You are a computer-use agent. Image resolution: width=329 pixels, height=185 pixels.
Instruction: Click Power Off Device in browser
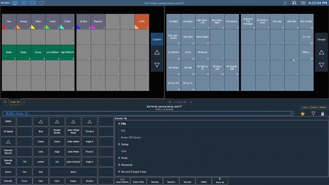coord(131,138)
